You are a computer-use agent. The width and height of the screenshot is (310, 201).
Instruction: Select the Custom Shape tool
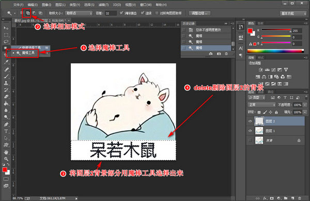[6, 145]
